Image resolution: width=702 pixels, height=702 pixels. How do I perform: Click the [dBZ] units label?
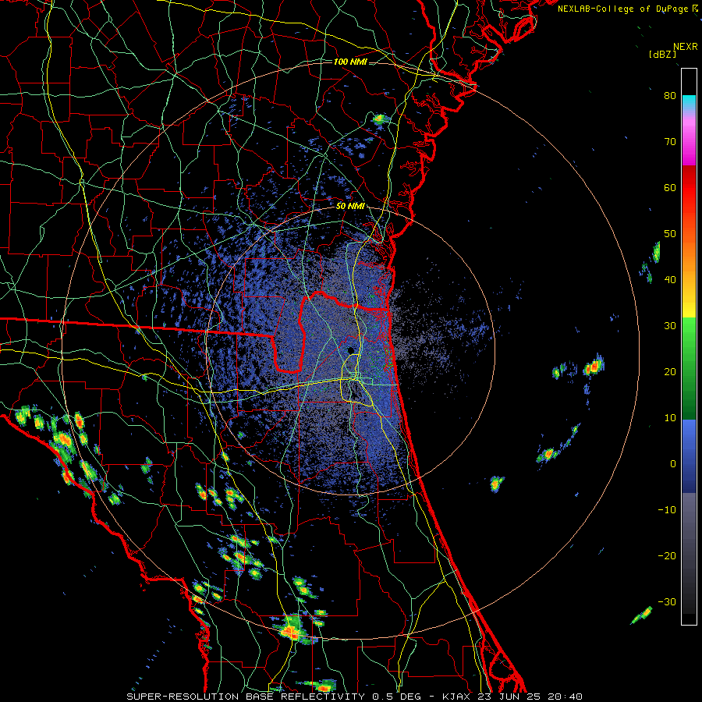(x=662, y=54)
